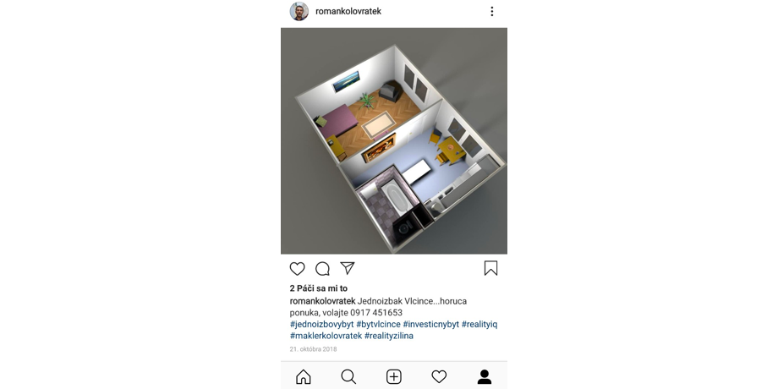View who liked via '2 Páči sa mi to'

[319, 288]
